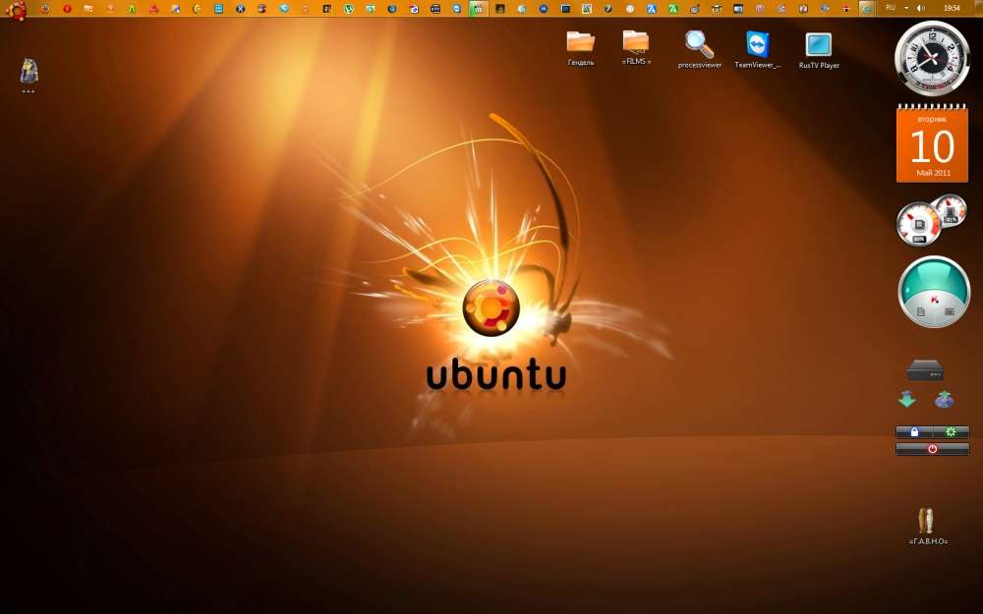Viewport: 983px width, 614px height.
Task: Click the RU keyboard layout indicator
Action: coord(891,8)
